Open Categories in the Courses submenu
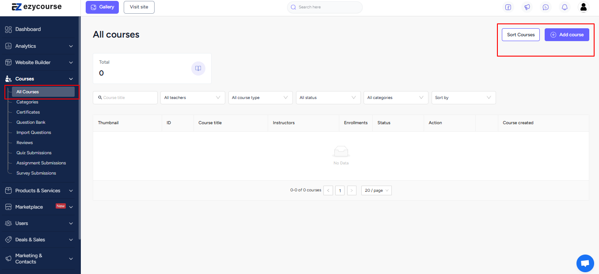Screen dimensions: 599x274 point(27,102)
